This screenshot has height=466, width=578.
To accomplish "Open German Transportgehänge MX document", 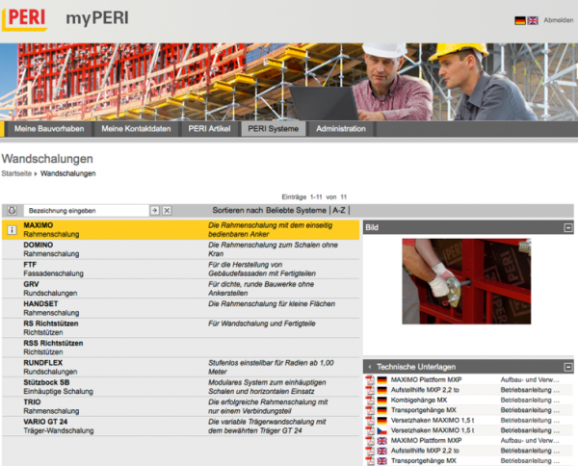I will (x=424, y=410).
